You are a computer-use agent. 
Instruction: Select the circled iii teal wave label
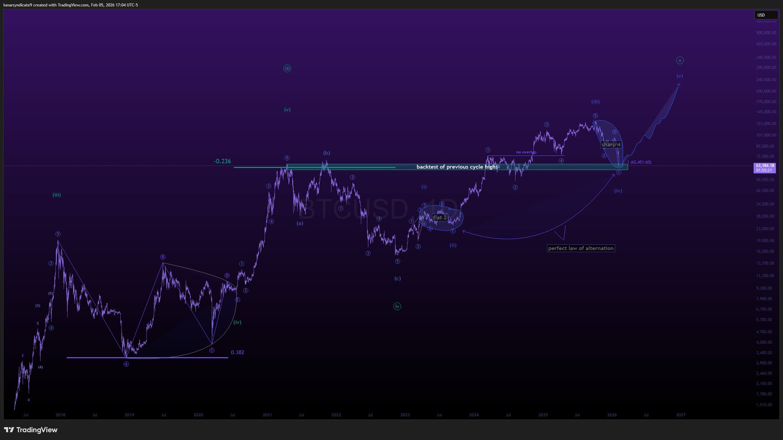pyautogui.click(x=287, y=69)
